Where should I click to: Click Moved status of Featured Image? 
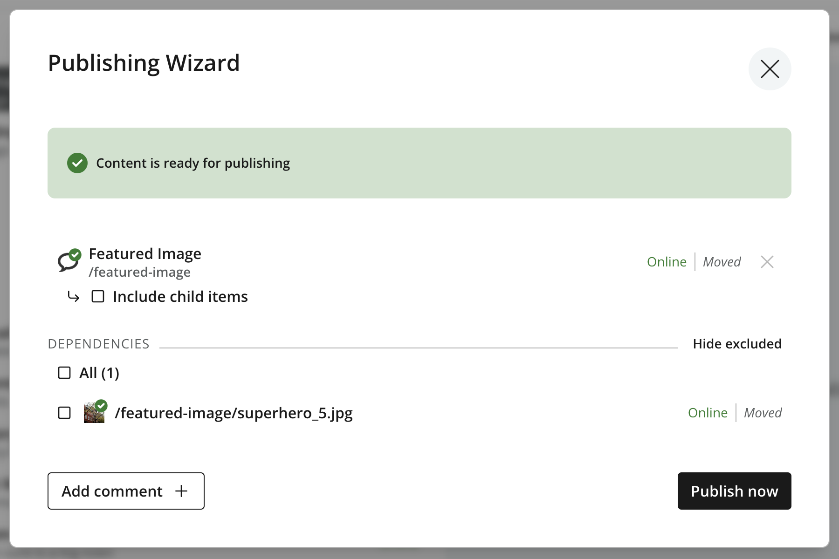722,262
